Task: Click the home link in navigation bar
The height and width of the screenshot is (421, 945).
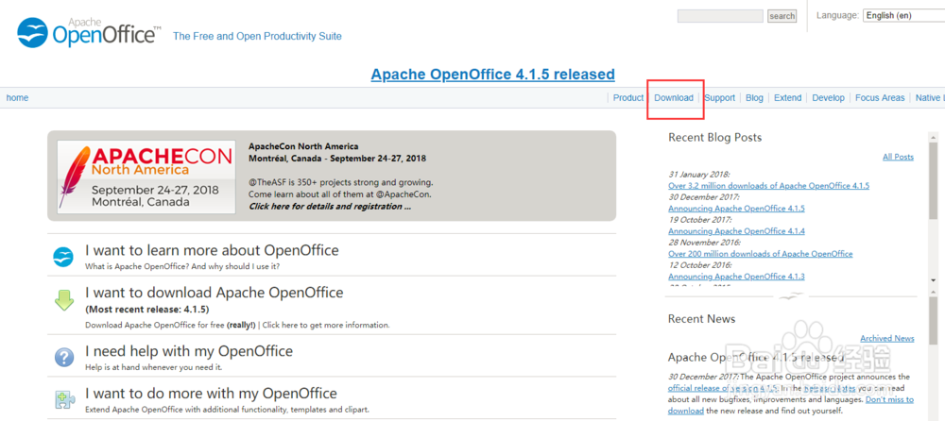Action: 17,98
